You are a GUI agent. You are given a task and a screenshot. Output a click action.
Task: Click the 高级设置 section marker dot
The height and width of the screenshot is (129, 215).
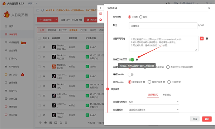click(x=107, y=89)
